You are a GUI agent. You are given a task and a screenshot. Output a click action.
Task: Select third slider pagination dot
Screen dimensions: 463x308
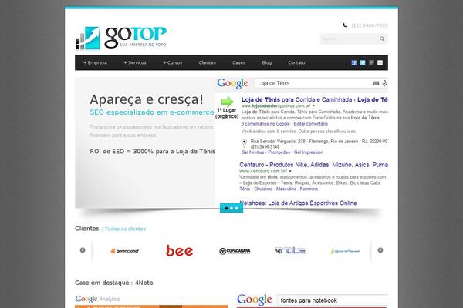(237, 208)
